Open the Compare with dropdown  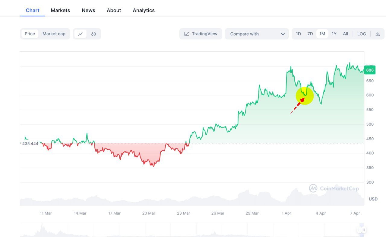click(257, 34)
